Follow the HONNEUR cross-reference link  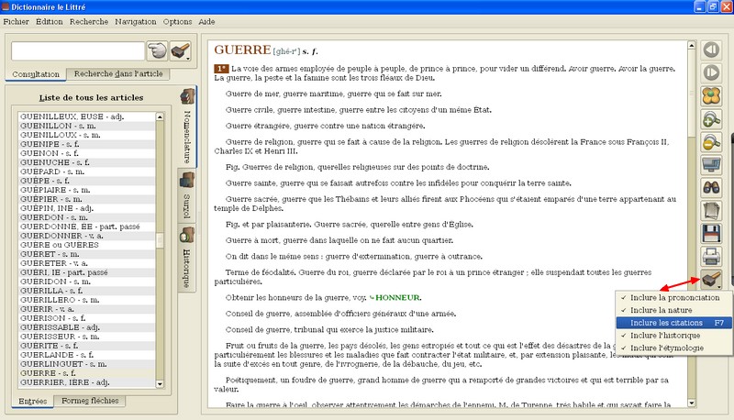coord(397,297)
